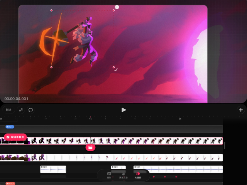Image resolution: width=247 pixels, height=185 pixels.
Task: Jump to the 5s mark on the ruler
Action: [180, 119]
